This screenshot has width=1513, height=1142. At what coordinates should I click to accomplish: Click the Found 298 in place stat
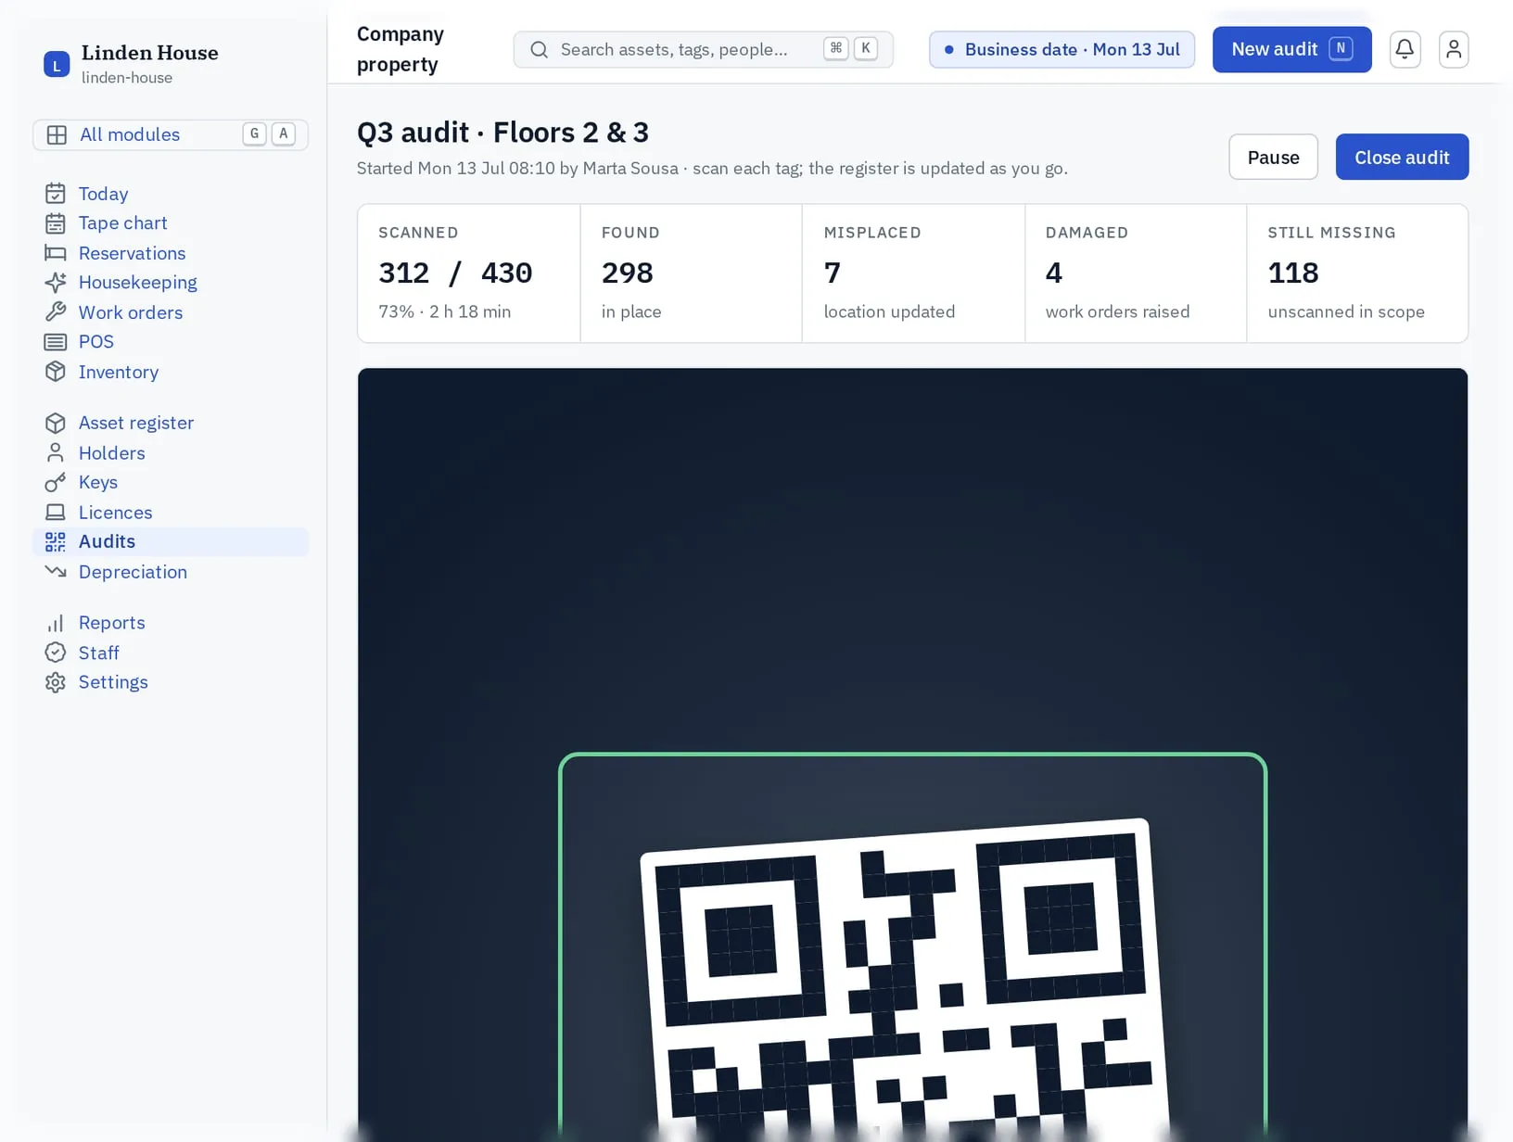pyautogui.click(x=691, y=273)
